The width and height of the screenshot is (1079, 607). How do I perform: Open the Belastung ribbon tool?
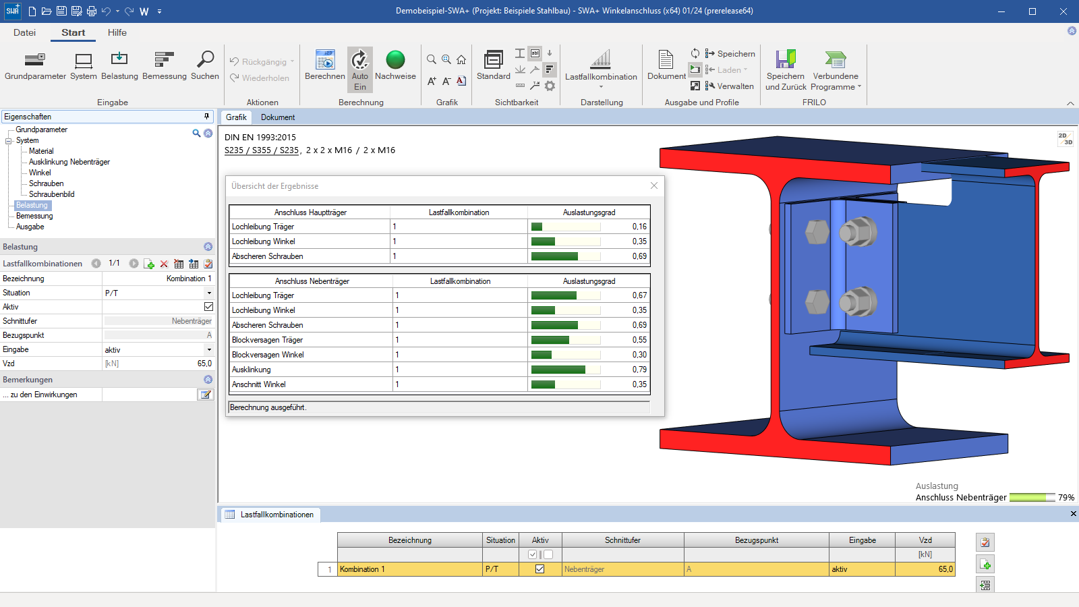[119, 66]
